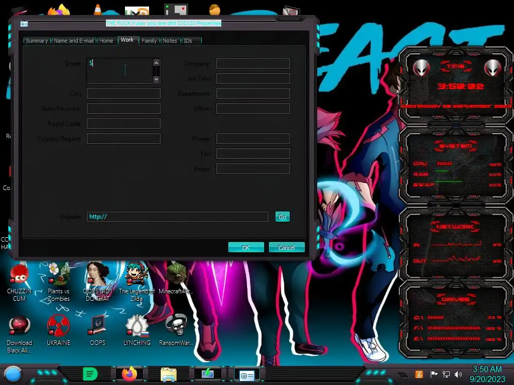Click the Go button next to Website
The image size is (514, 385).
(x=282, y=217)
